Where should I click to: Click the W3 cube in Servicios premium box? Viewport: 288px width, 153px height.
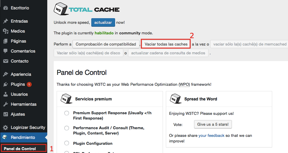point(66,99)
